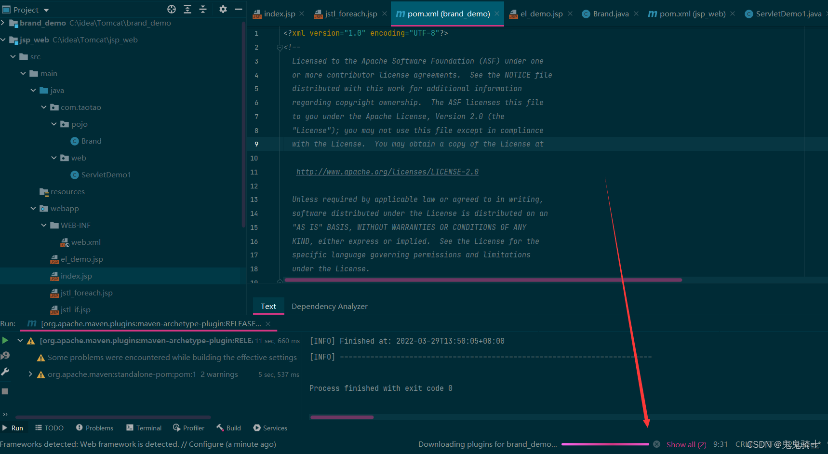
Task: Open the Profiler tool window
Action: click(188, 428)
